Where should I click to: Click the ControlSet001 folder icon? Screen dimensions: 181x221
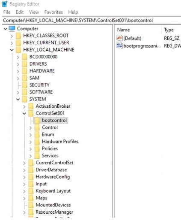tap(31, 113)
